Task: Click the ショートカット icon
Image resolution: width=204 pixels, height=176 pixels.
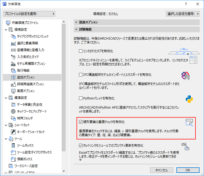Action: click(11, 125)
